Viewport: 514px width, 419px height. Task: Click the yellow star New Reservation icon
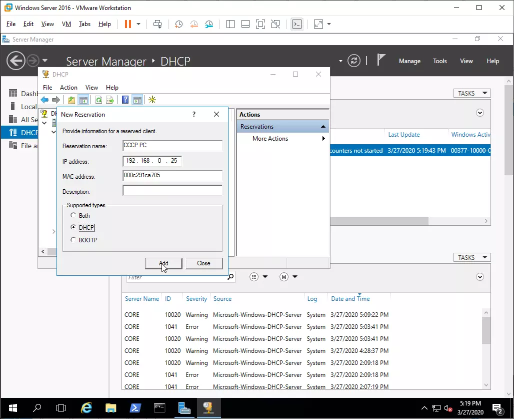152,100
